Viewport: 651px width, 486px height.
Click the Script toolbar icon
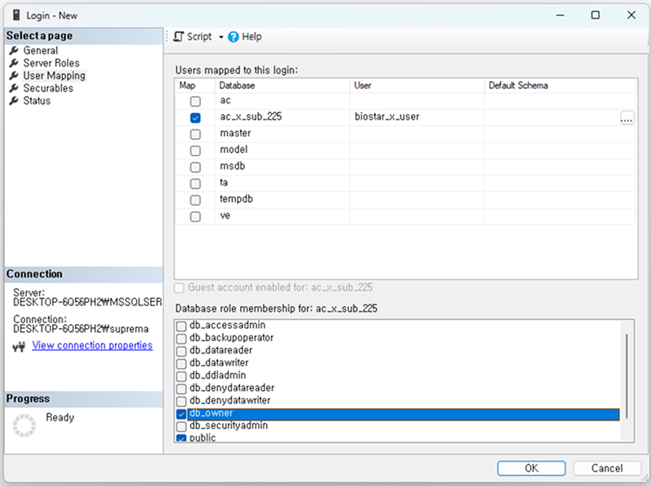click(179, 37)
